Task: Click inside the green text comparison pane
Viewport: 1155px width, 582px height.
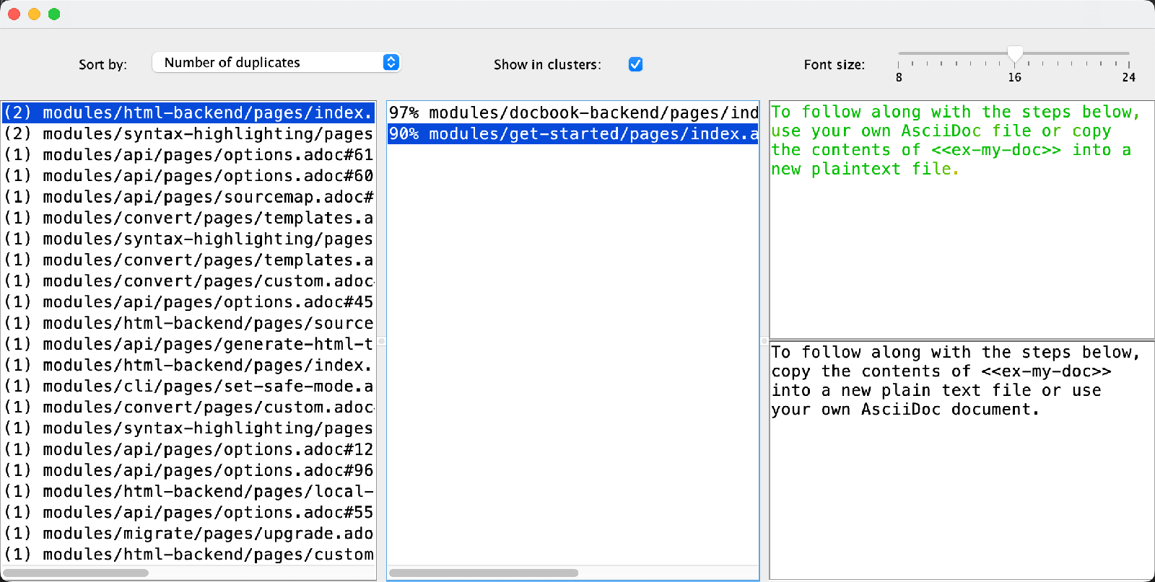Action: tap(962, 219)
